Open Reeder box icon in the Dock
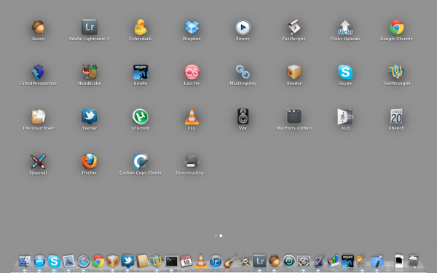Viewport: 437px width, 273px height. [113, 261]
